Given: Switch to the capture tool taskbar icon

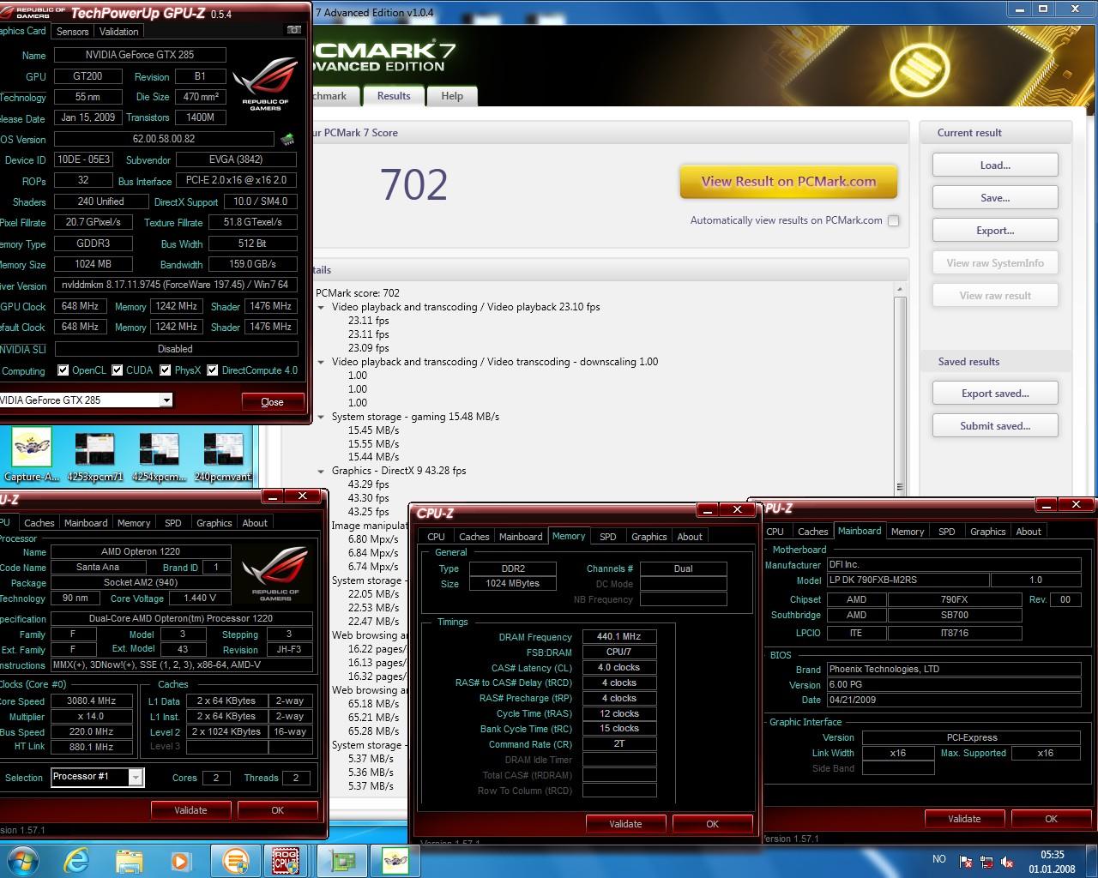Looking at the screenshot, I should pos(395,860).
